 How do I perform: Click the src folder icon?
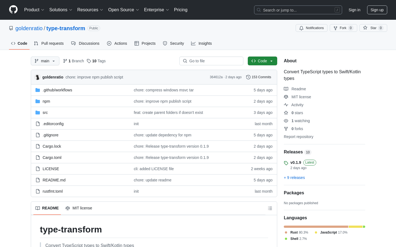[38, 113]
